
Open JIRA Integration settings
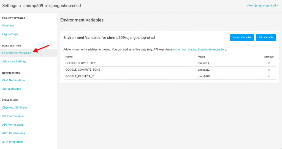coord(13,142)
